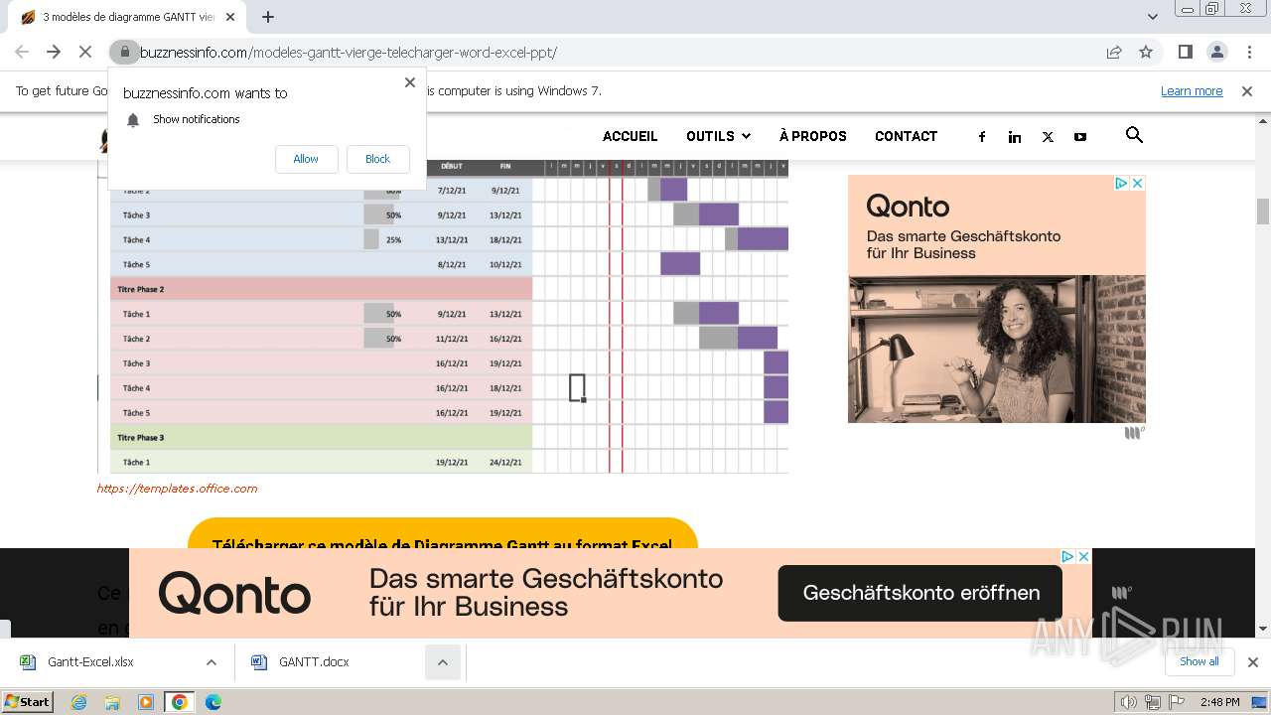Close the GANTT models tab
Screen dimensions: 1271x715
230,17
